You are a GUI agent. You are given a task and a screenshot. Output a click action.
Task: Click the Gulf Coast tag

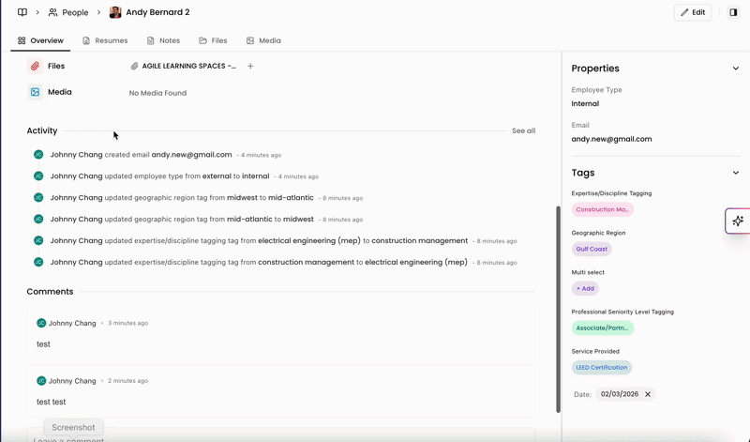pyautogui.click(x=592, y=249)
